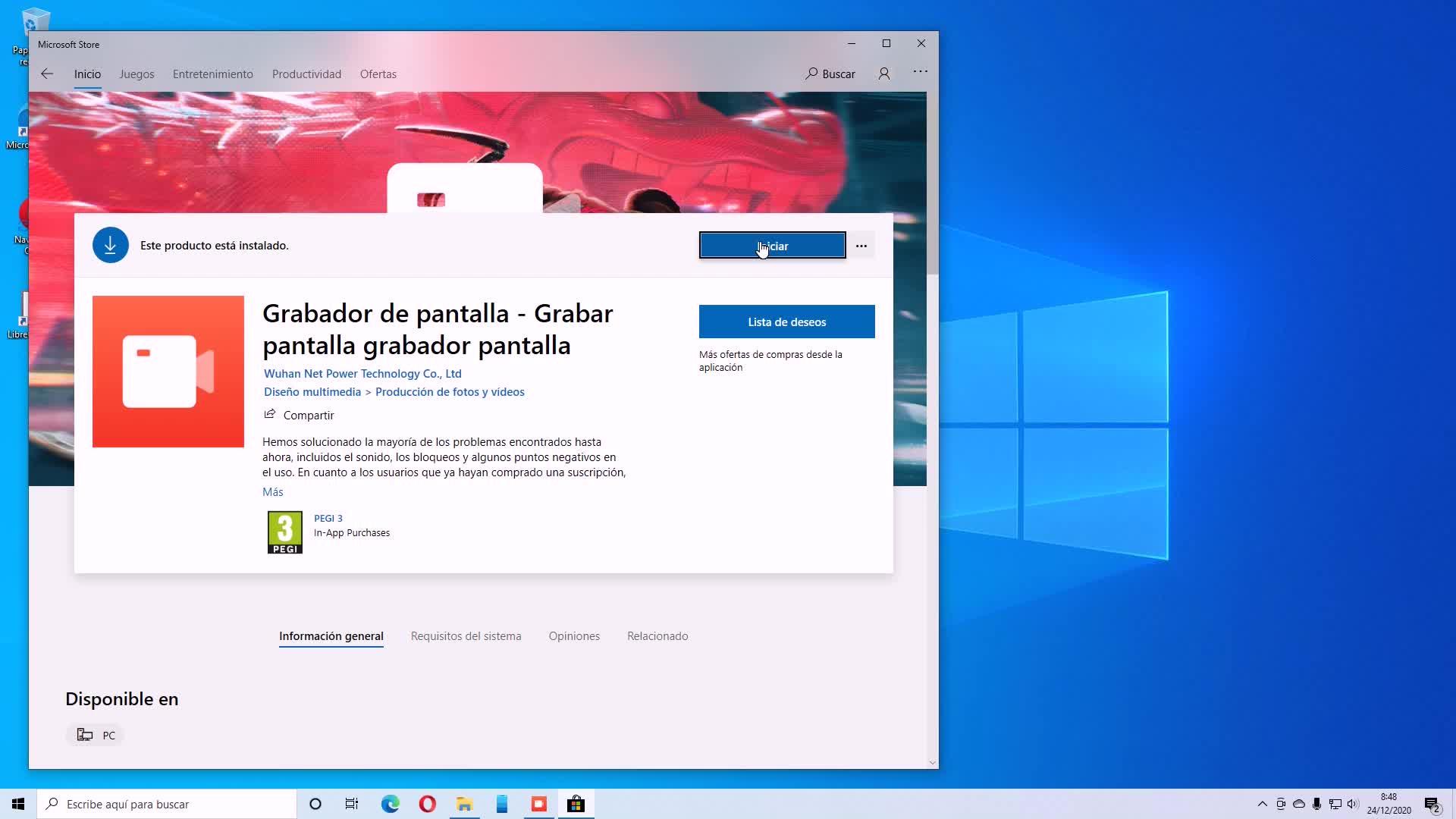Image resolution: width=1456 pixels, height=819 pixels.
Task: Click the Buscar search icon
Action: [x=812, y=74]
